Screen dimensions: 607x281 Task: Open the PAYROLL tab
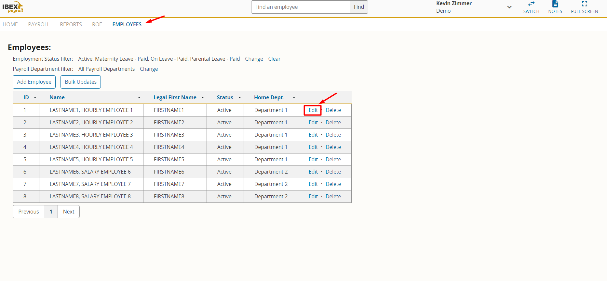[39, 24]
